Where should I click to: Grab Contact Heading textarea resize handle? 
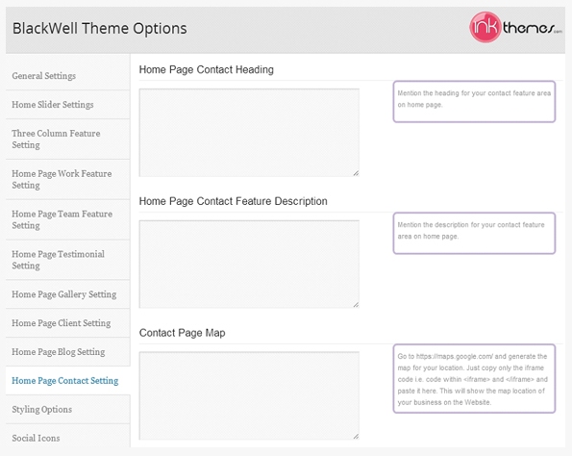pos(356,173)
